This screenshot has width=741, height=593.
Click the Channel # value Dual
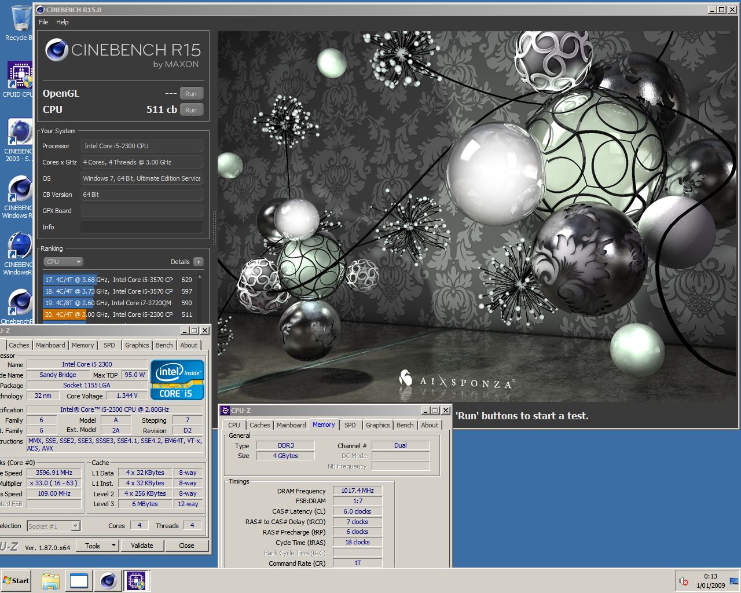pyautogui.click(x=401, y=445)
